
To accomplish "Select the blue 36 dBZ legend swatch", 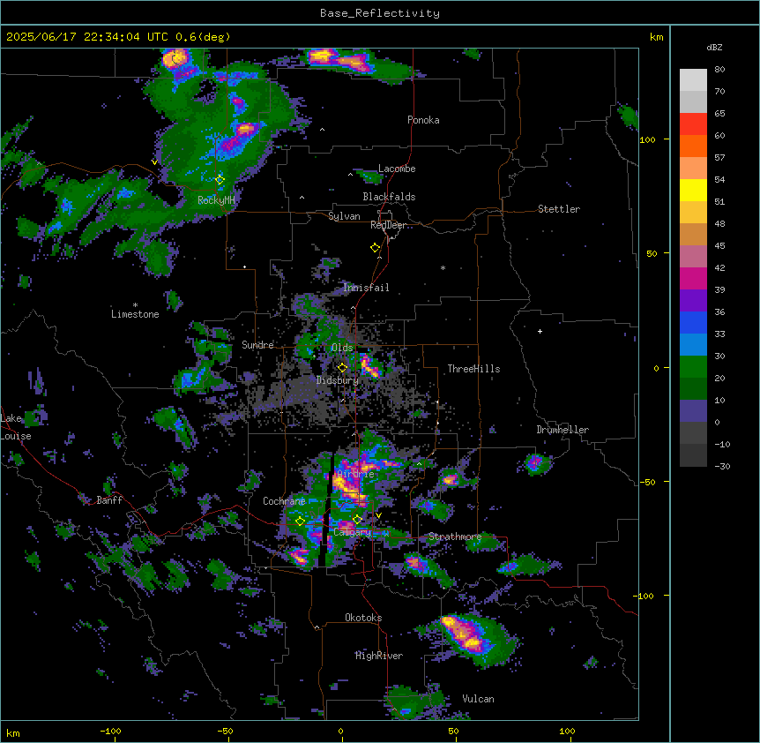I will coord(693,322).
